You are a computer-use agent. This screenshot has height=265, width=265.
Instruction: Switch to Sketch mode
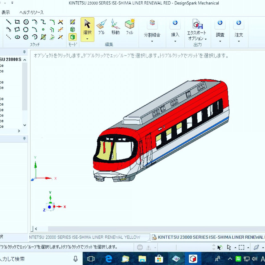point(72,22)
